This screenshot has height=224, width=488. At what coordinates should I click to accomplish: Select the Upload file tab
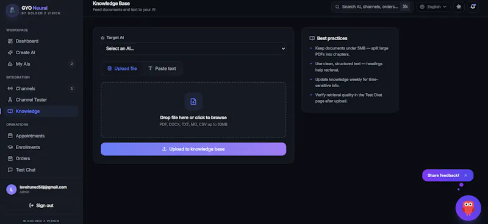coord(122,68)
